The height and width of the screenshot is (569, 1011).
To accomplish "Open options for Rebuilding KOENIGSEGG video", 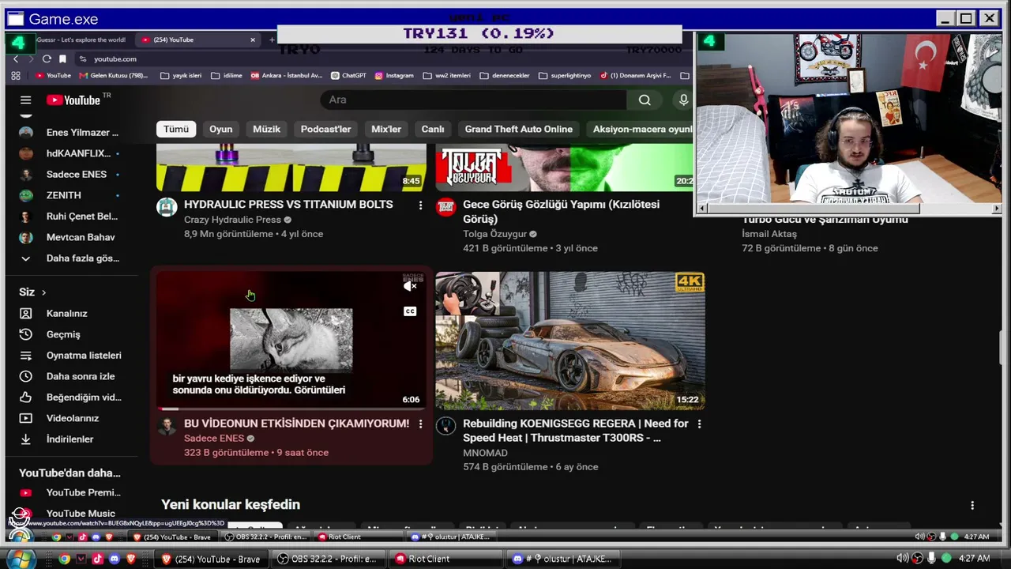I will tap(699, 424).
